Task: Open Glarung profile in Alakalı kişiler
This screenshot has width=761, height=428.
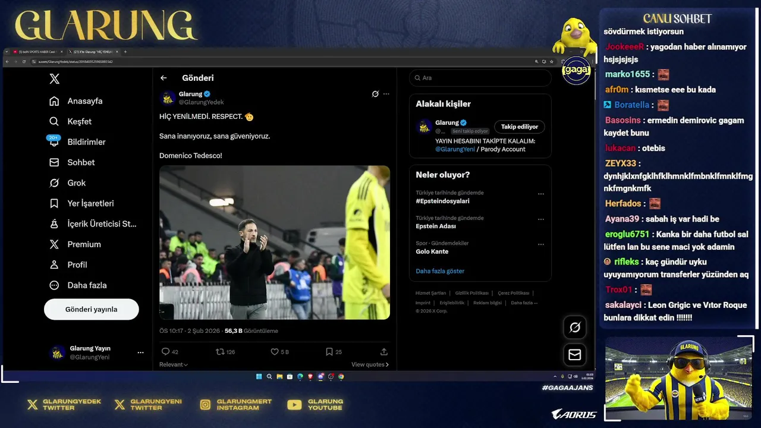Action: 446,122
